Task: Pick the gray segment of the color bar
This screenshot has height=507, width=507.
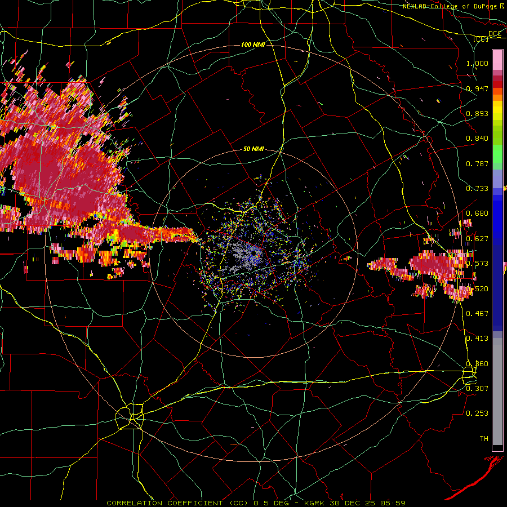Action: click(x=497, y=392)
